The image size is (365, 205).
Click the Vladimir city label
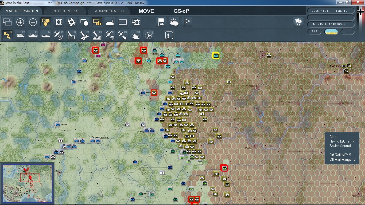tap(252, 86)
